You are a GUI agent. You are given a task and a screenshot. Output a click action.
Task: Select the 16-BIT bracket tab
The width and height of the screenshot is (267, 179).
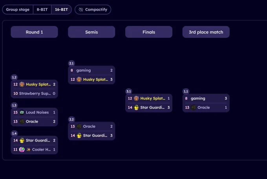tap(61, 9)
